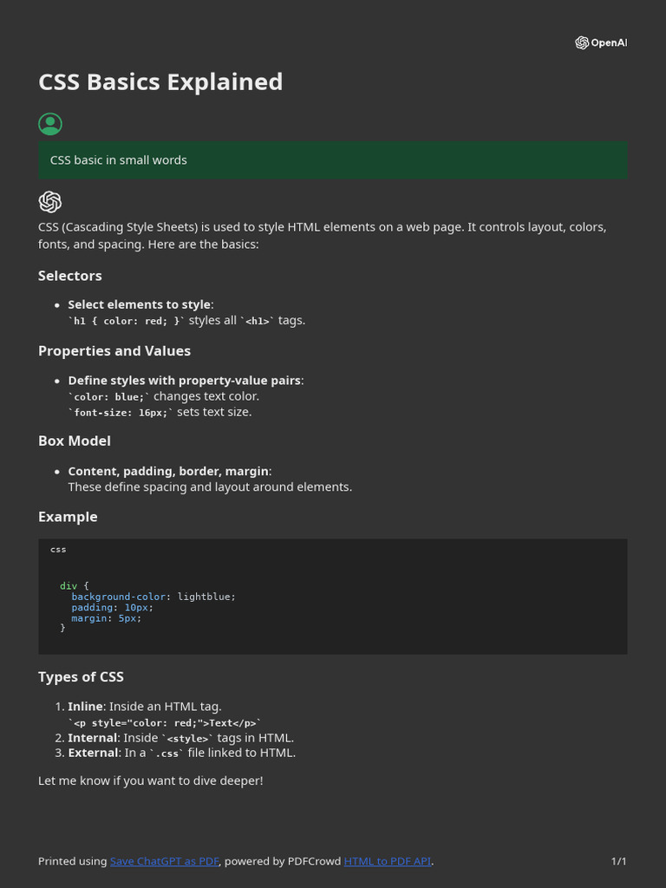Click the External list item text

pos(181,753)
